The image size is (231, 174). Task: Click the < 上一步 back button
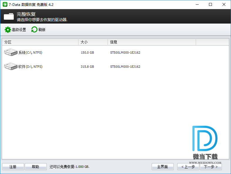188,167
